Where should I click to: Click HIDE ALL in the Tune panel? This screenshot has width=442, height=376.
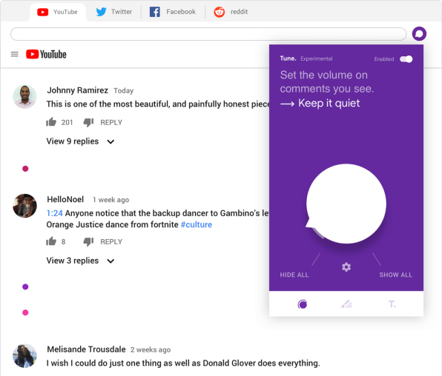294,275
